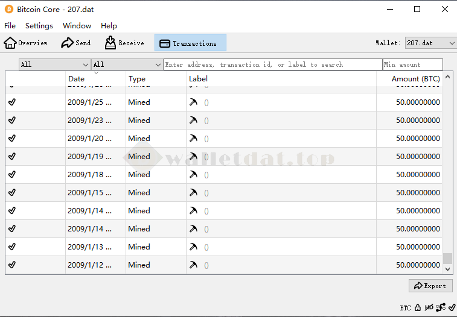This screenshot has width=457, height=317.
Task: Open the Receive page
Action: click(124, 43)
